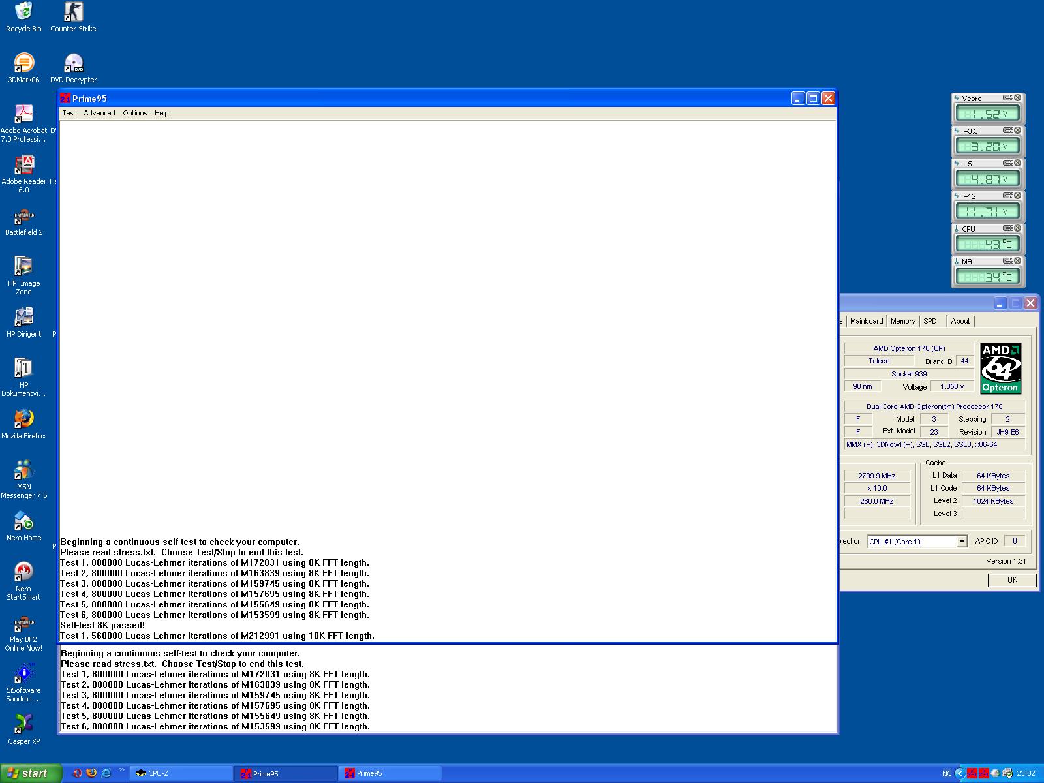1044x783 pixels.
Task: Launch the Counter-Strike desktop shortcut
Action: tap(73, 17)
